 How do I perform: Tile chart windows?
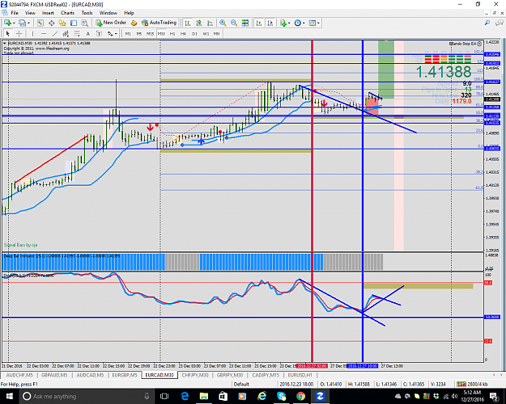[245, 23]
